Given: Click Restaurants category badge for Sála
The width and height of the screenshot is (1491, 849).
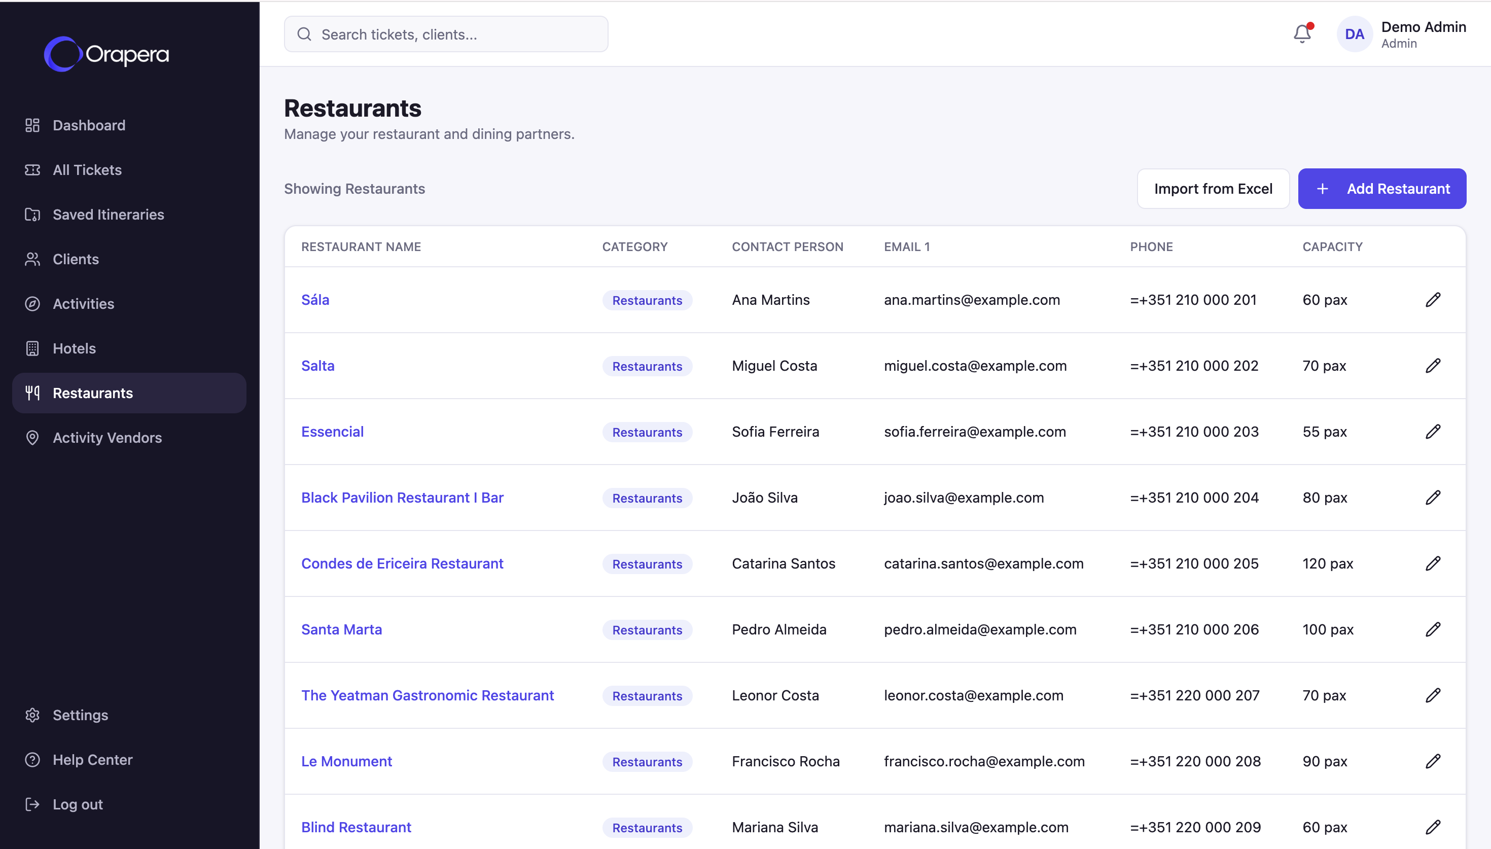Looking at the screenshot, I should tap(647, 300).
